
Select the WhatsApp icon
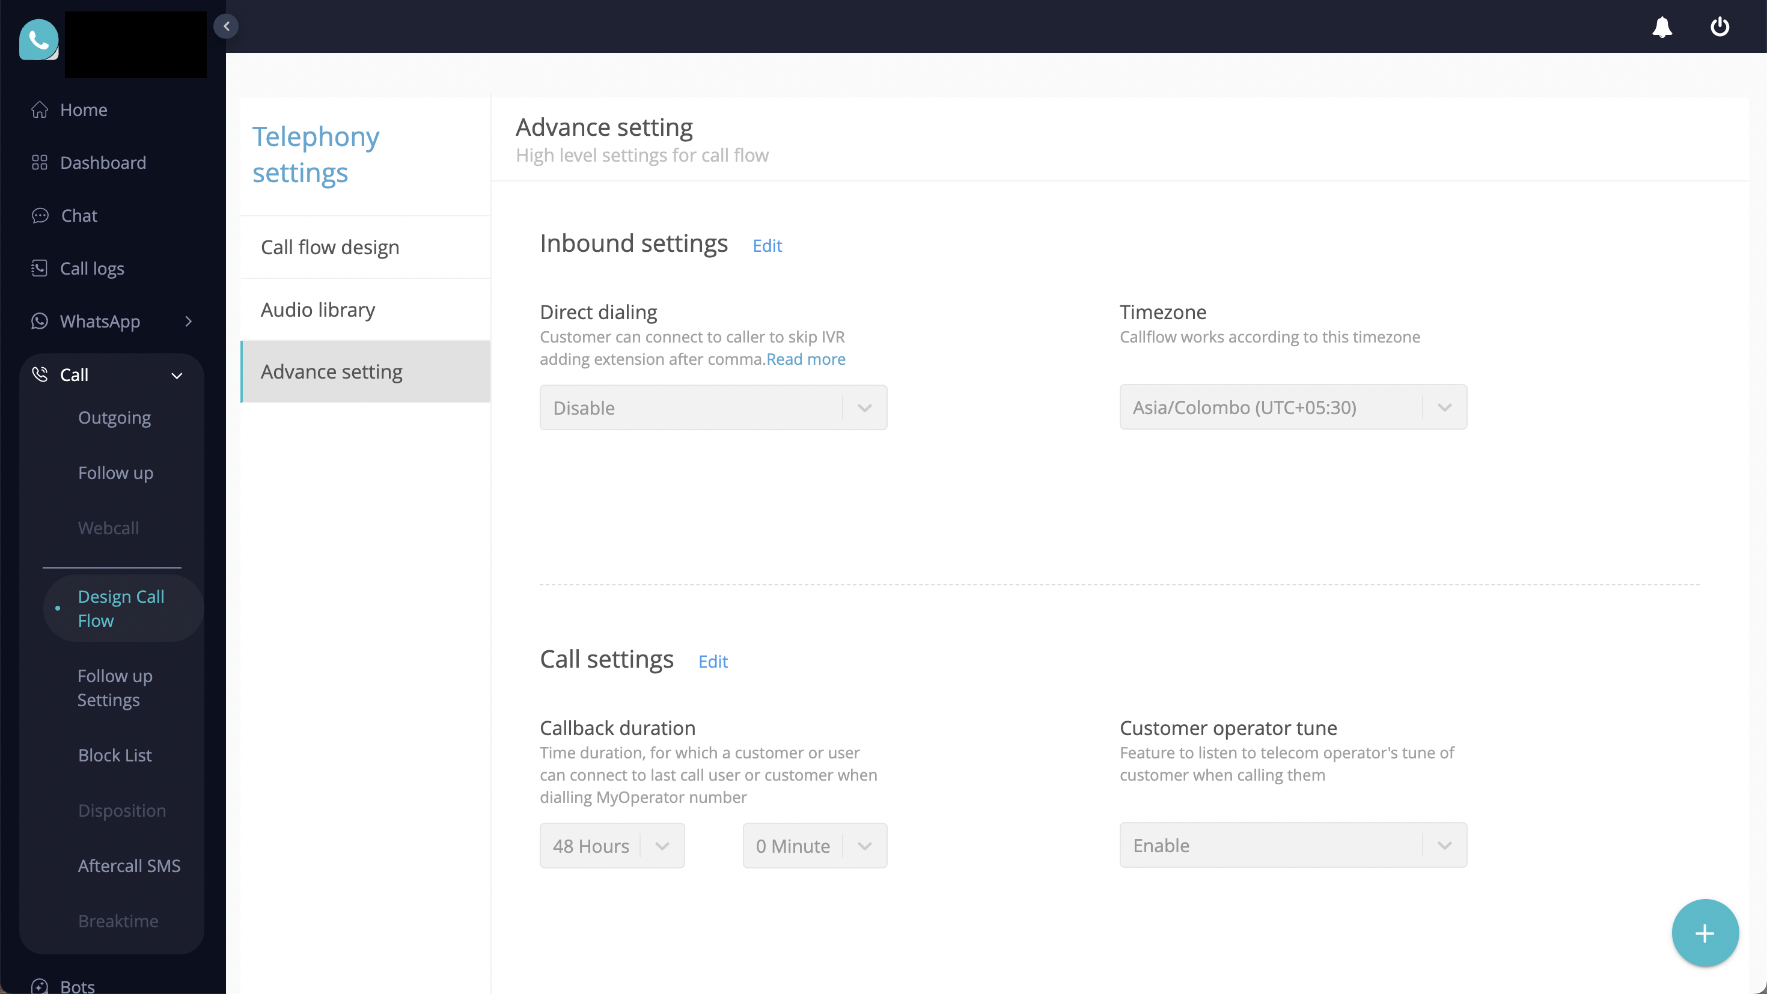coord(40,321)
